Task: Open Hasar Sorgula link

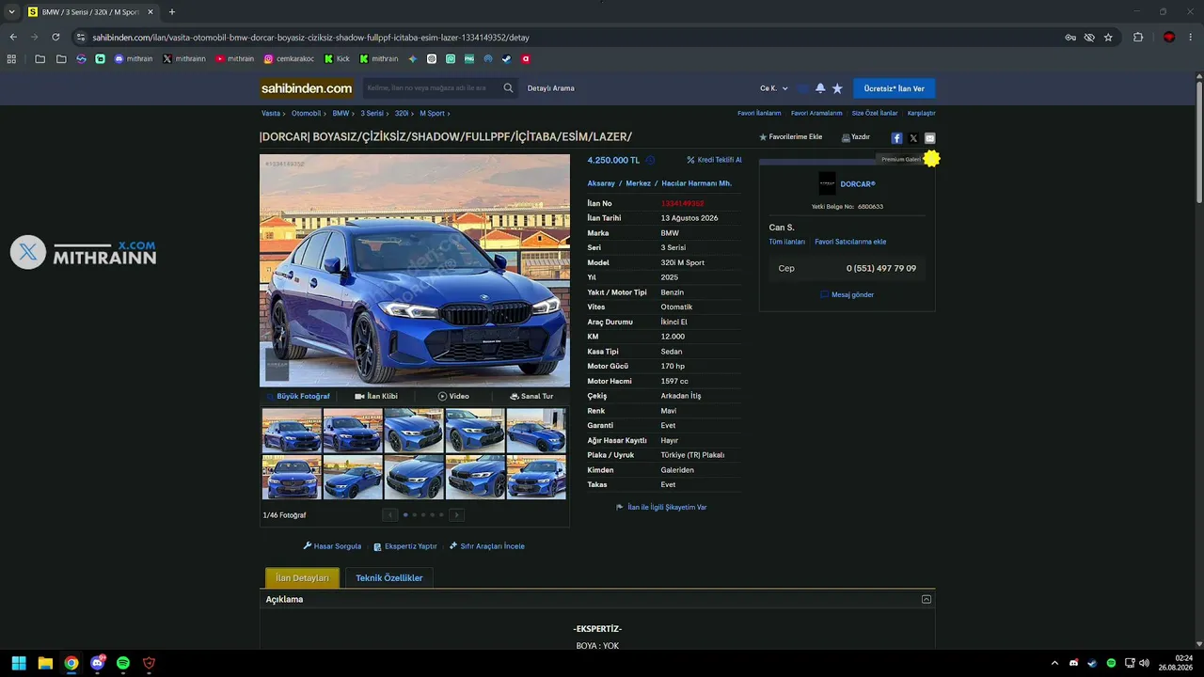Action: click(x=332, y=546)
